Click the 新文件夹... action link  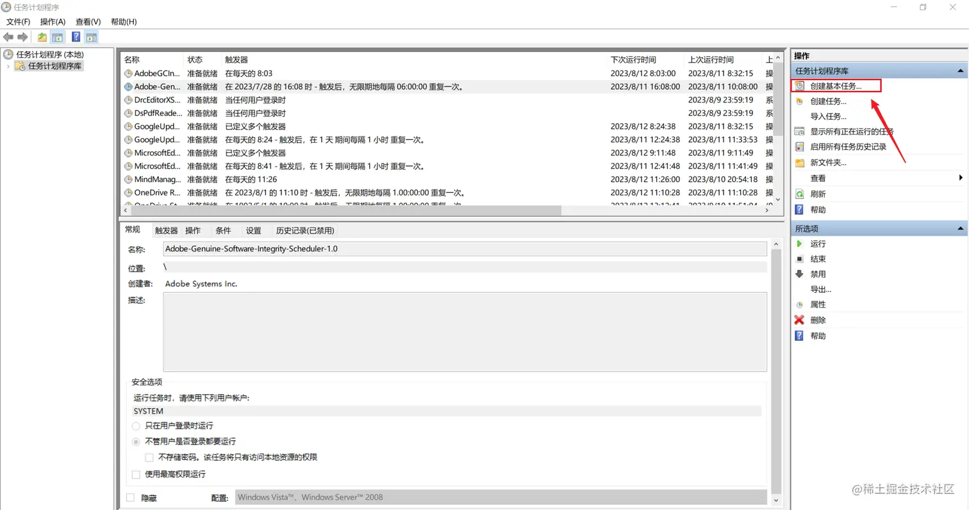(828, 163)
